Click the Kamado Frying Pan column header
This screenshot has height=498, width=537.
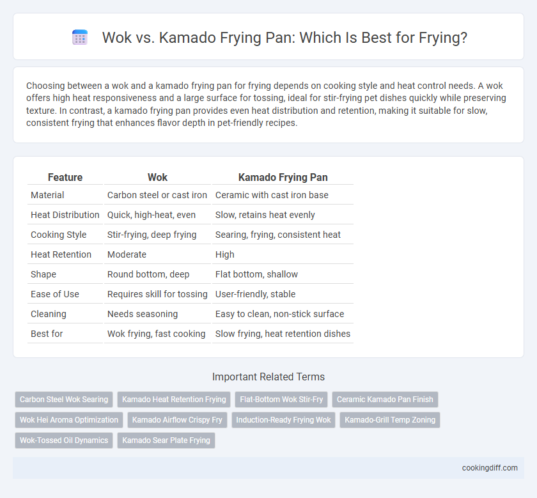pos(283,178)
